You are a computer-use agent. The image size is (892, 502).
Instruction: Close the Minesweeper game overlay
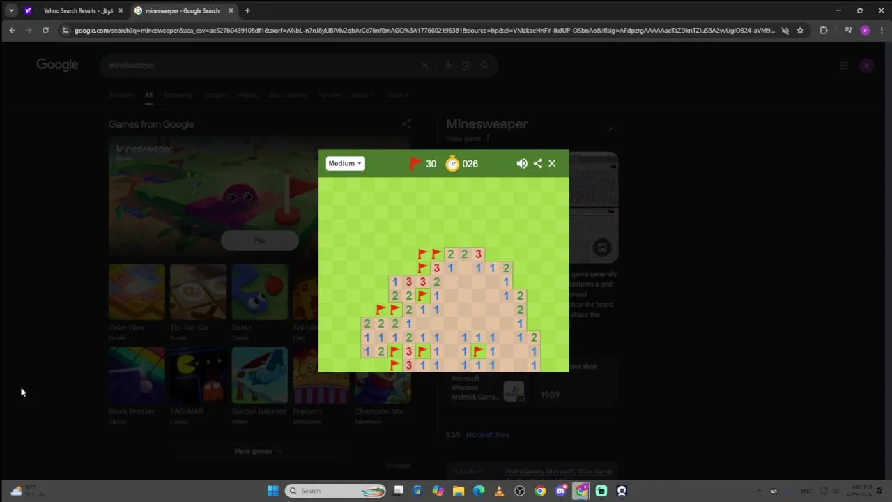click(552, 163)
